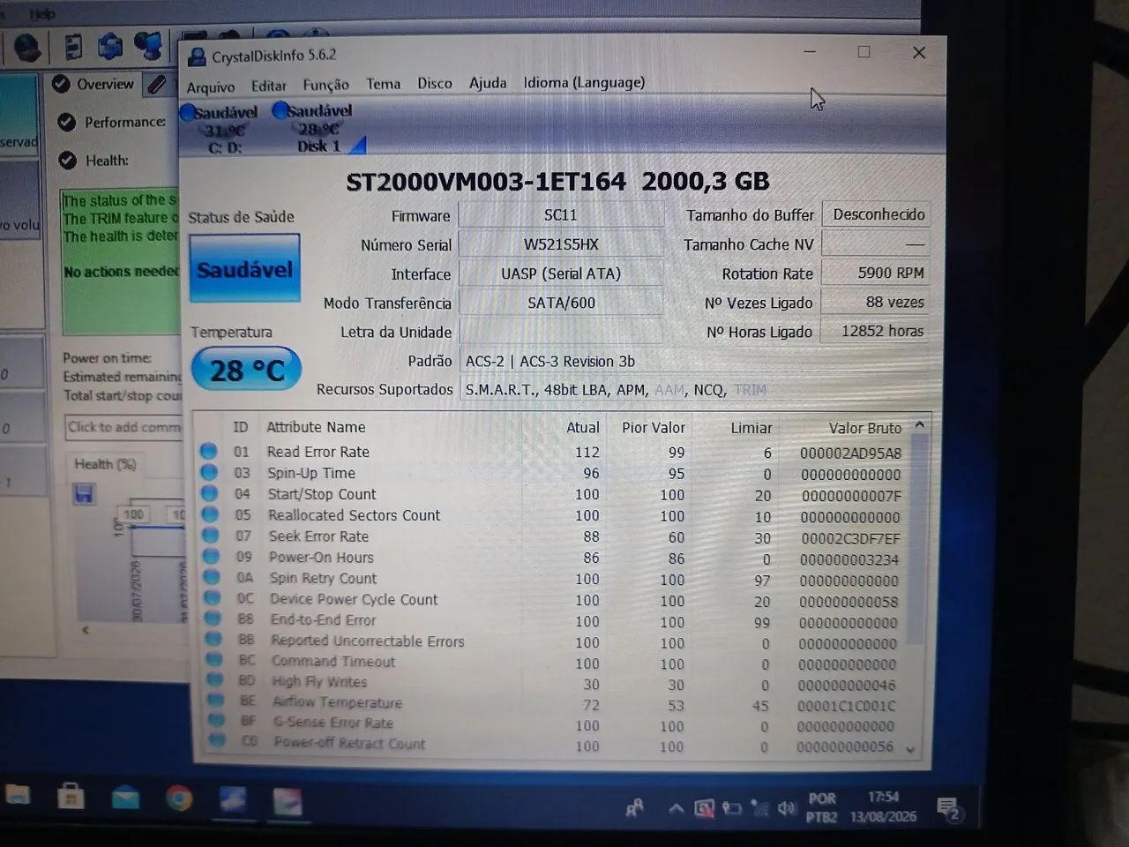The width and height of the screenshot is (1129, 847).
Task: Click the status circle for Device Power Cycle Count
Action: [x=212, y=598]
